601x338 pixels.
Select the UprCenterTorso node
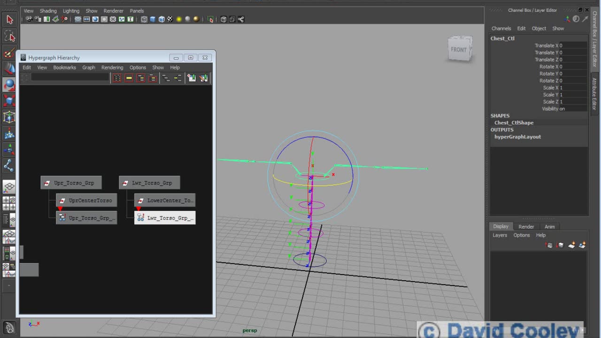point(86,200)
